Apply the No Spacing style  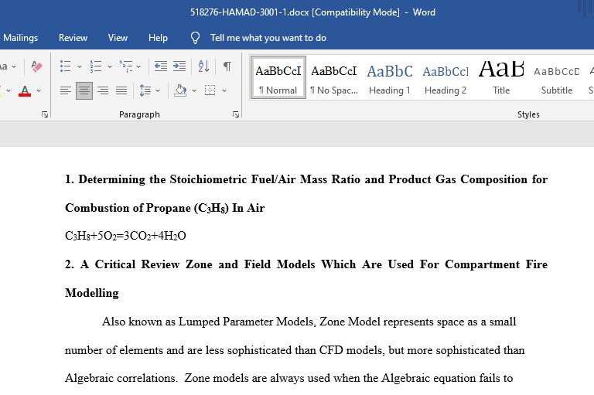(x=334, y=78)
